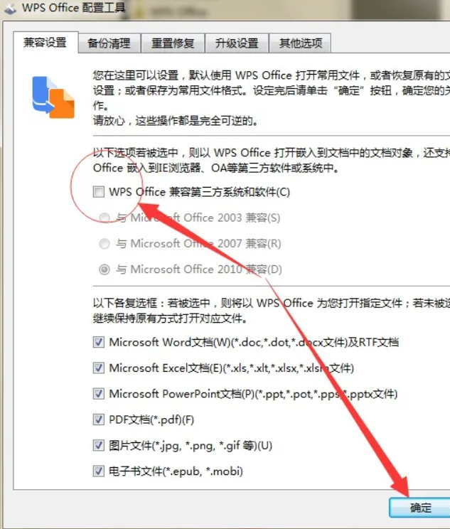Uncheck the Microsoft Excel文档 checkbox
This screenshot has height=529, width=450.
[x=99, y=368]
